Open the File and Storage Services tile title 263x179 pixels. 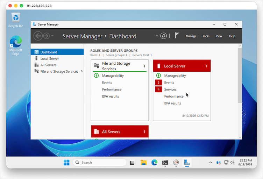116,66
